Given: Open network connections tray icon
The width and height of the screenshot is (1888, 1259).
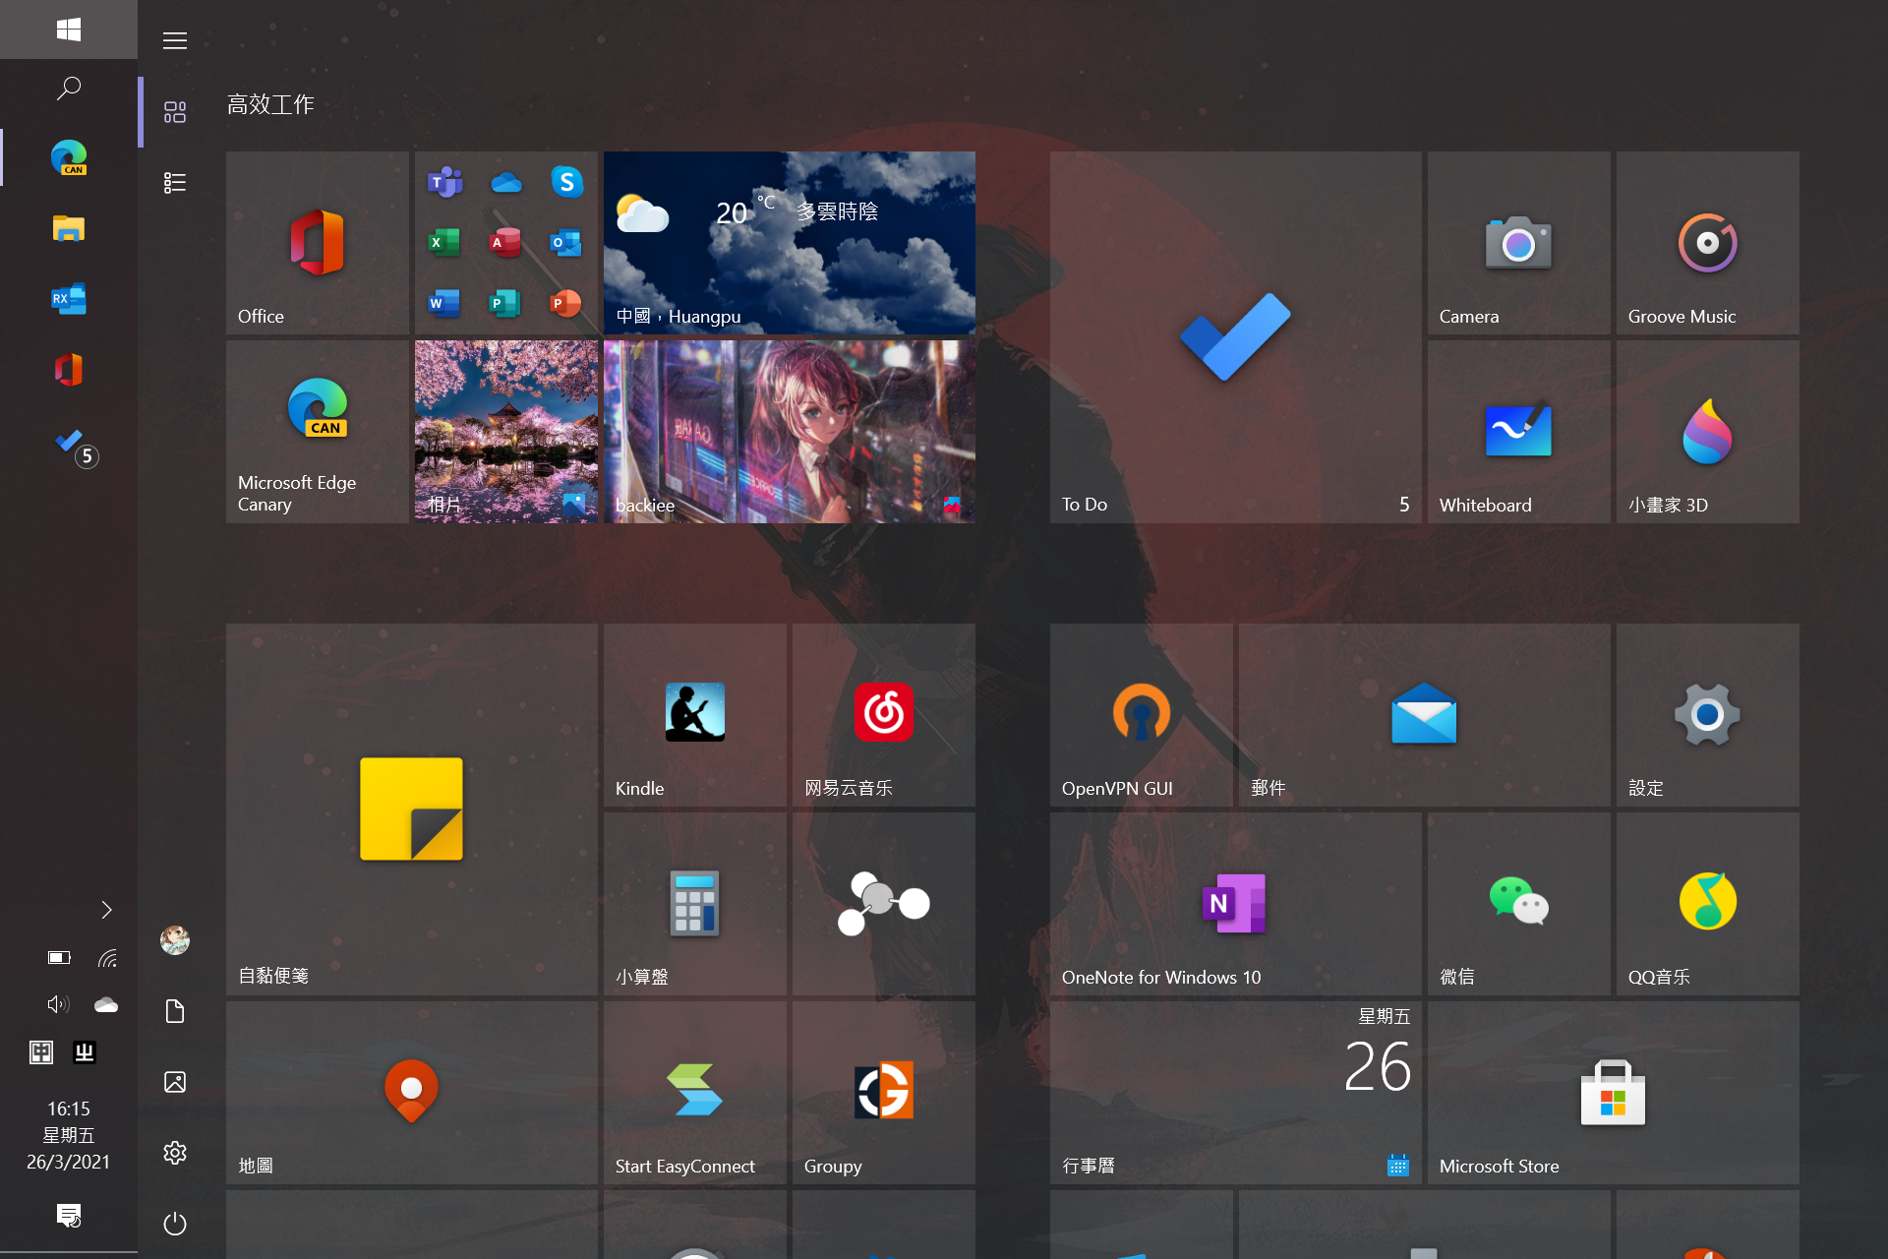Looking at the screenshot, I should click(106, 957).
